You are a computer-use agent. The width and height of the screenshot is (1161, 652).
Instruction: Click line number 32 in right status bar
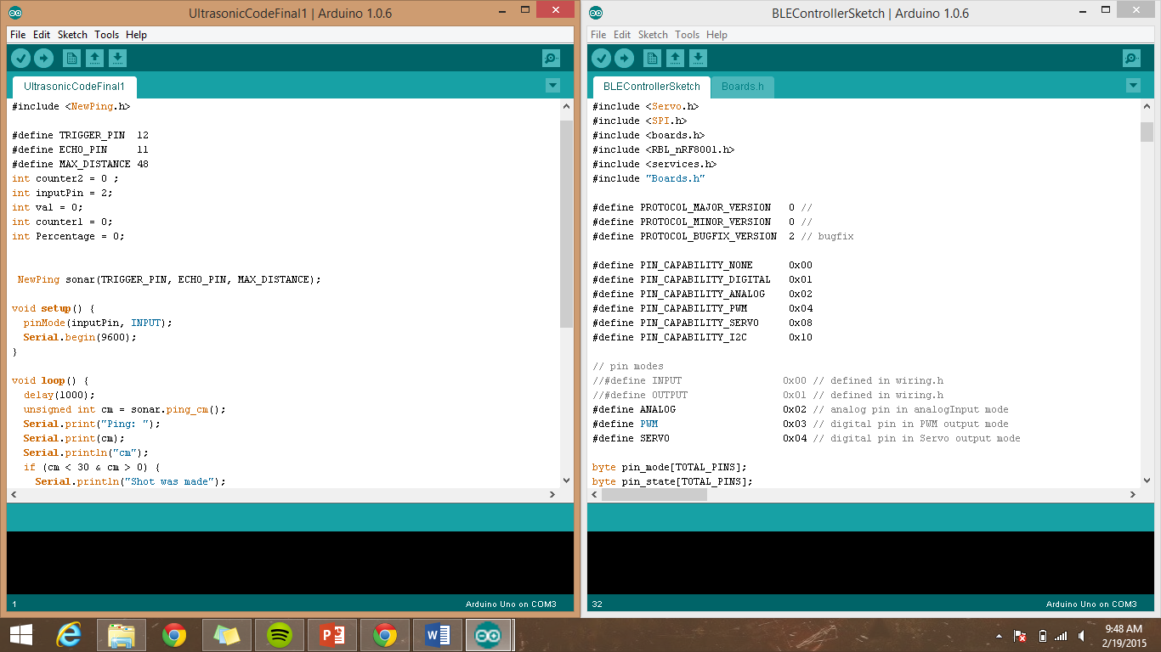click(597, 604)
